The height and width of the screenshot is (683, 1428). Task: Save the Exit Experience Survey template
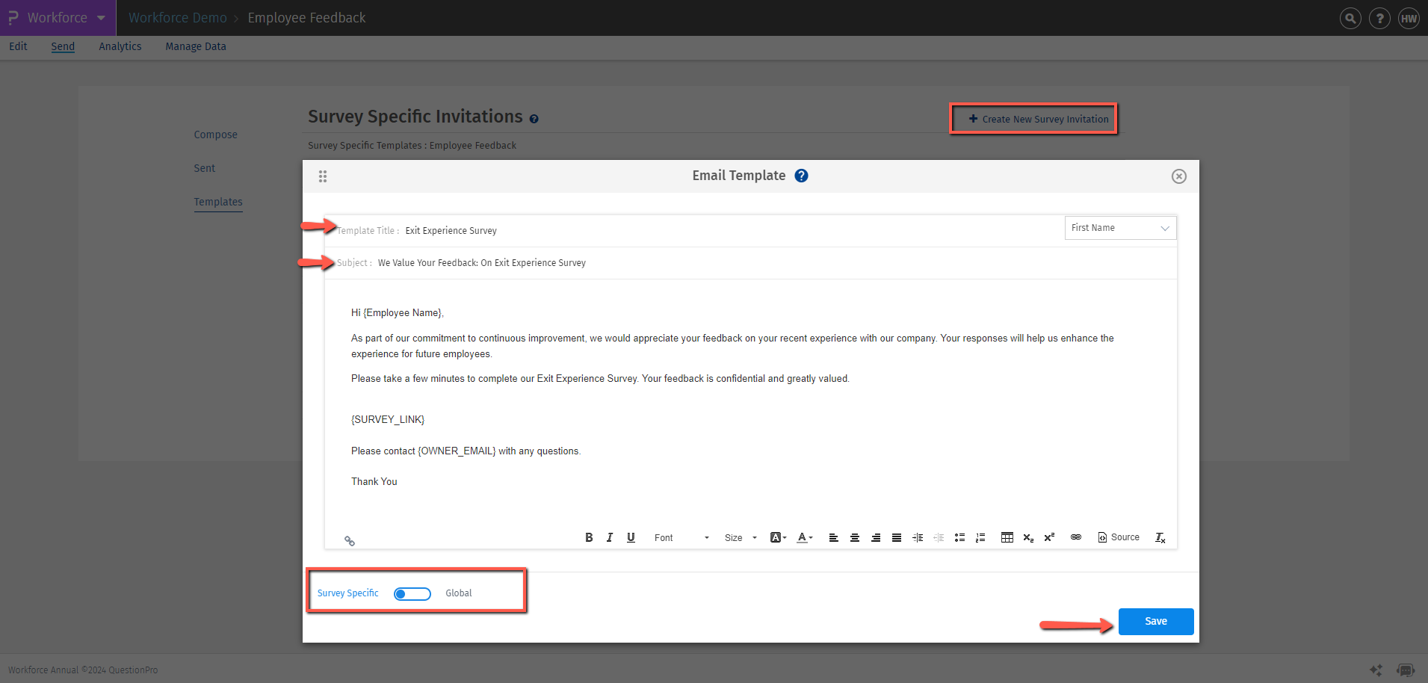[x=1155, y=621]
